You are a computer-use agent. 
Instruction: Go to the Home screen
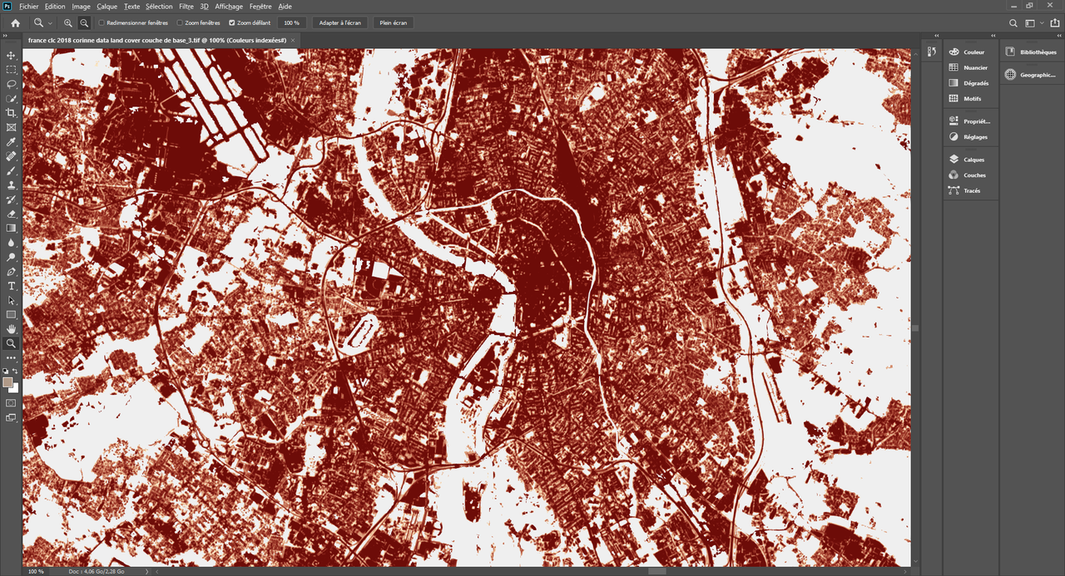[15, 22]
